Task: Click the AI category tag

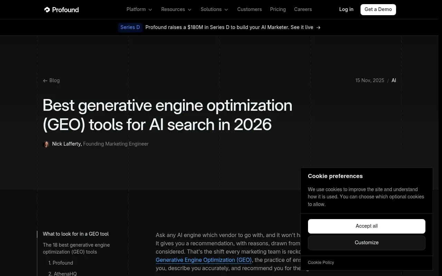Action: point(394,80)
